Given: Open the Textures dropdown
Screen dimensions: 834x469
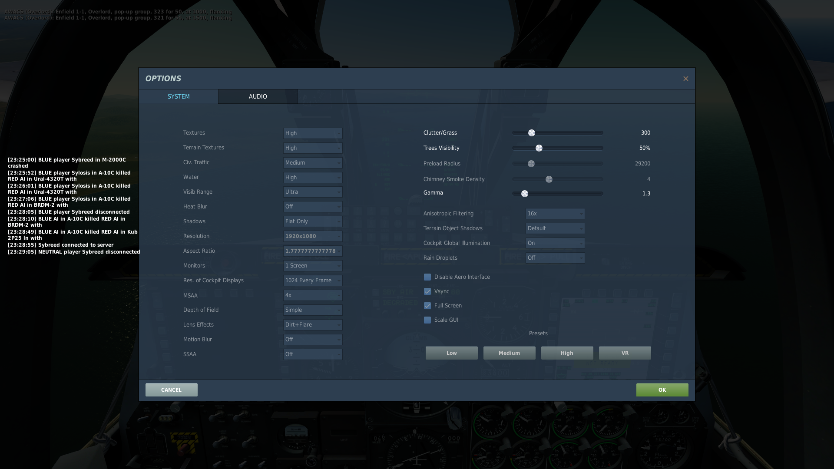Looking at the screenshot, I should click(x=313, y=133).
